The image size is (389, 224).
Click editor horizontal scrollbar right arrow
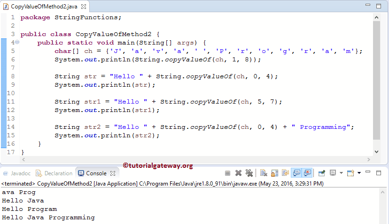coord(369,160)
